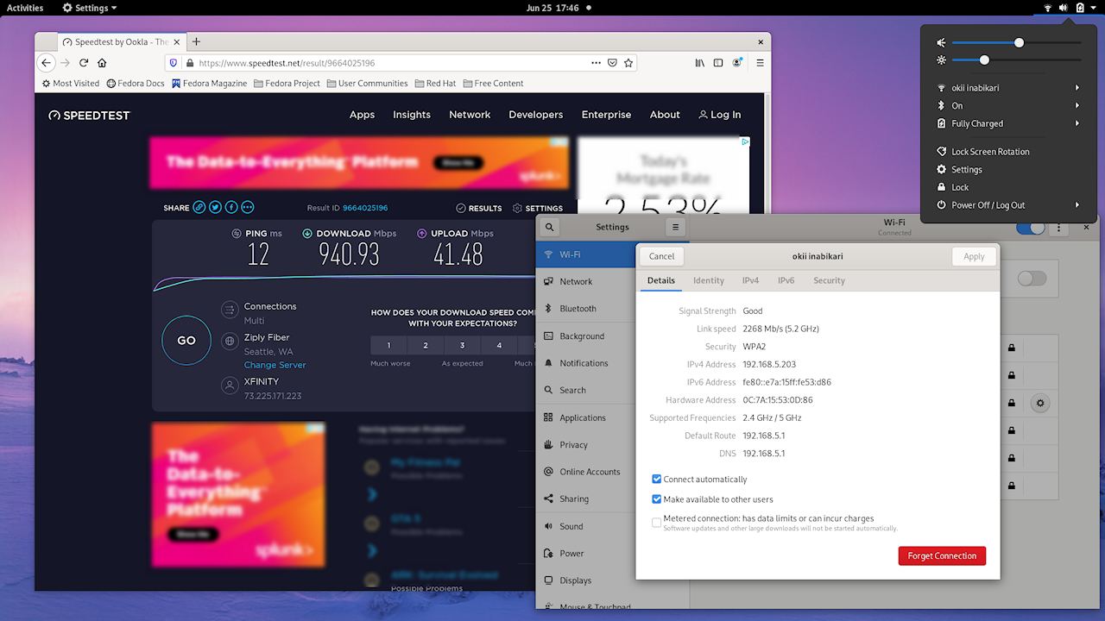Switch to the Security tab

click(829, 280)
